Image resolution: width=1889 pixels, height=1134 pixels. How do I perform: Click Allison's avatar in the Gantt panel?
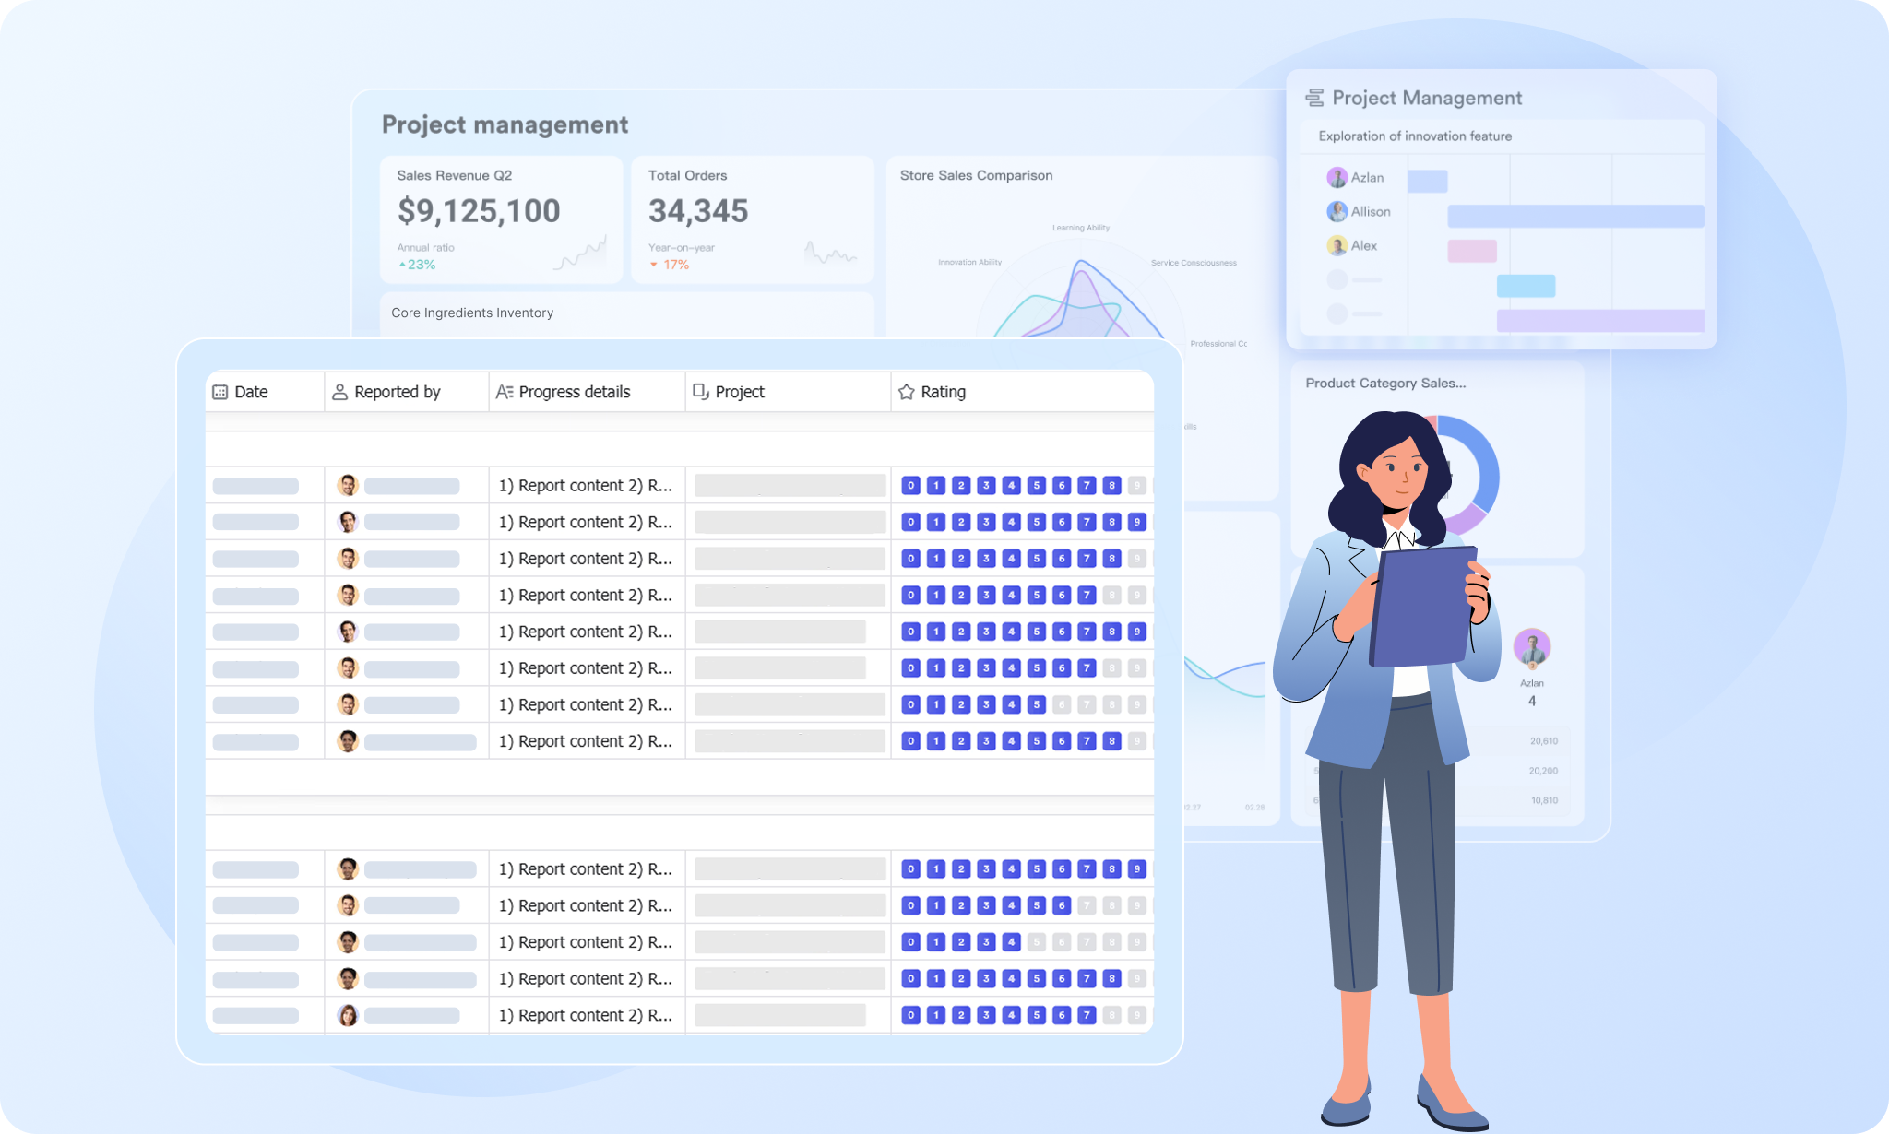(x=1337, y=212)
